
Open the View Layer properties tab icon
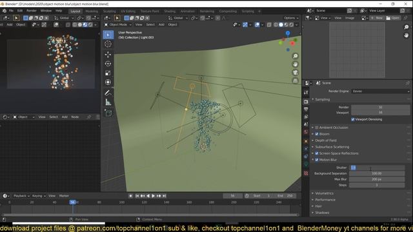pyautogui.click(x=306, y=117)
